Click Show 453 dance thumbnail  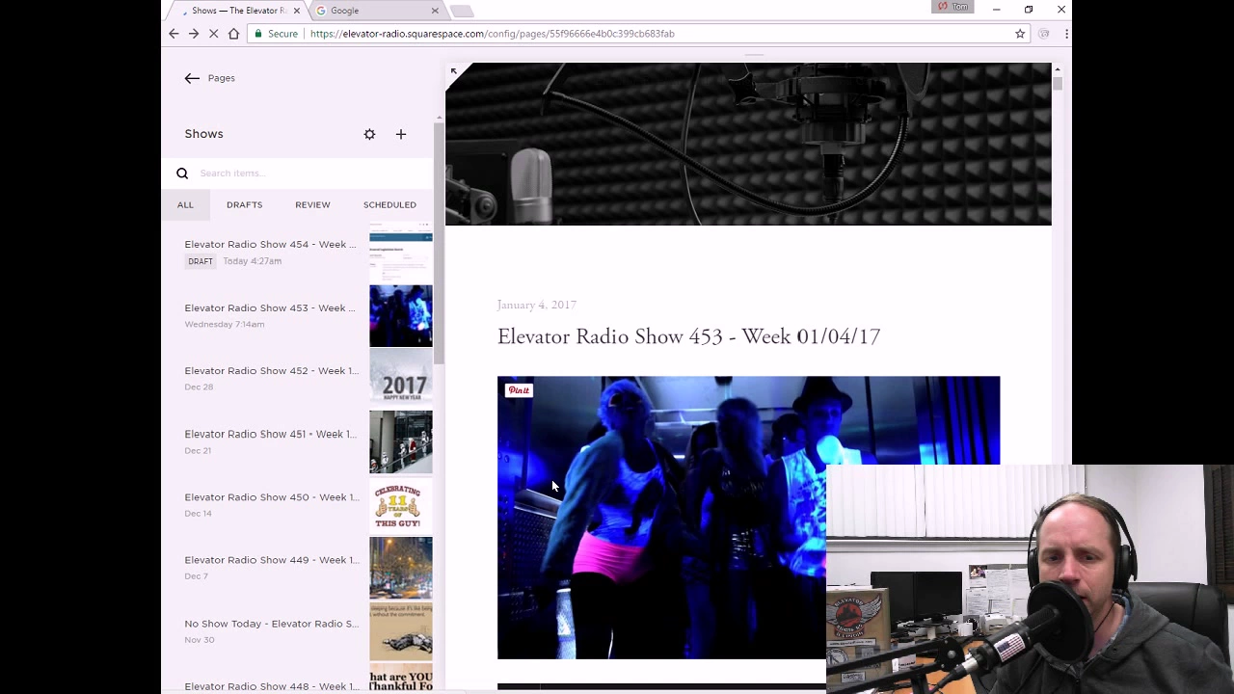click(x=401, y=315)
